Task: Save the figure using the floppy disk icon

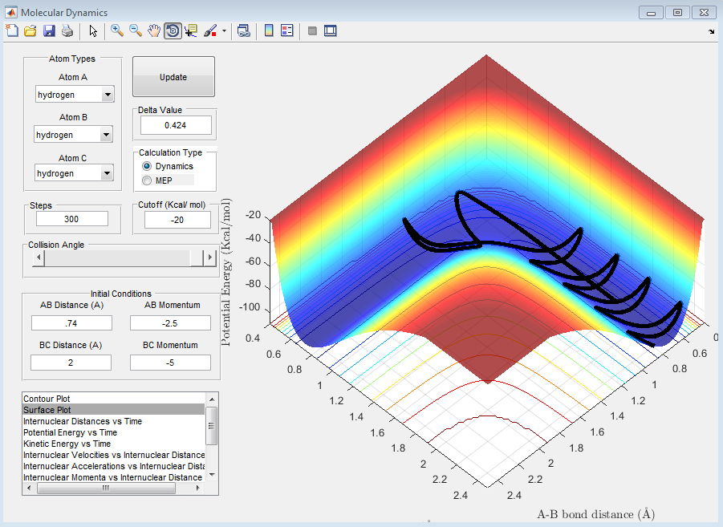Action: 49,31
